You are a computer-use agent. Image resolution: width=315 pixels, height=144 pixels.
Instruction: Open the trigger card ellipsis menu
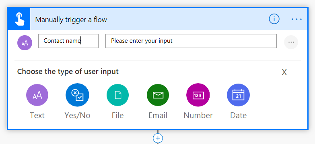pyautogui.click(x=297, y=19)
